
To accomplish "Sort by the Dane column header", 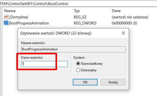I will coord(133,11).
